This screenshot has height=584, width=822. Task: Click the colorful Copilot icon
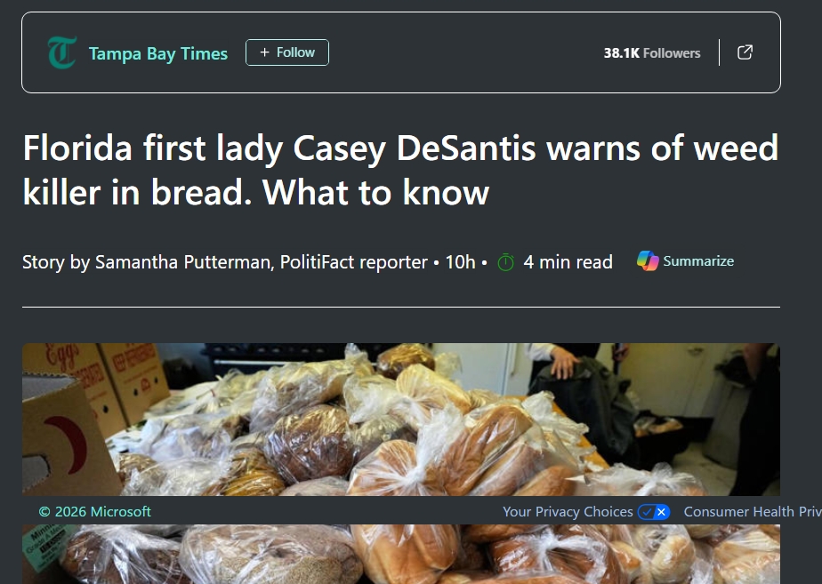point(648,260)
